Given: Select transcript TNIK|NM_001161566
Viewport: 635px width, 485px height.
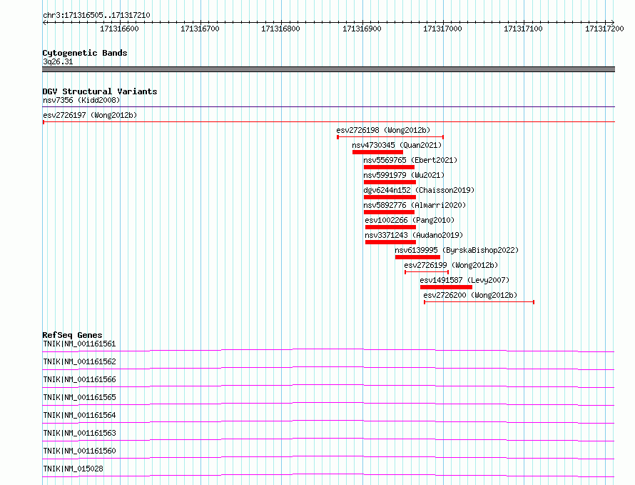Looking at the screenshot, I should [79, 379].
